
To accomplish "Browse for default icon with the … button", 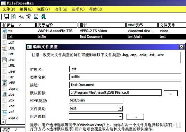I will 171,93.
